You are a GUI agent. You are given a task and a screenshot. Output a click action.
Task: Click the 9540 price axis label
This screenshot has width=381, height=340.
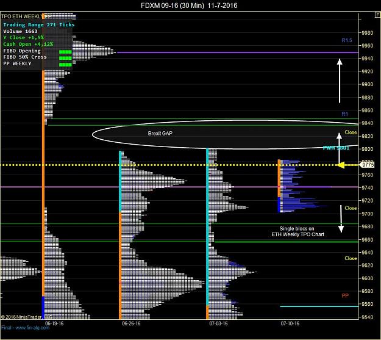pyautogui.click(x=368, y=317)
